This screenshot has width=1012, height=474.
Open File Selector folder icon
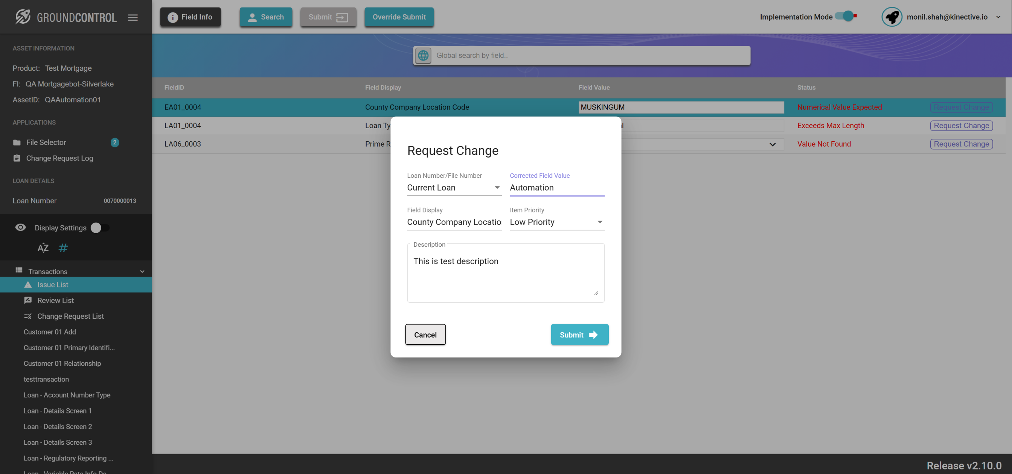tap(17, 142)
